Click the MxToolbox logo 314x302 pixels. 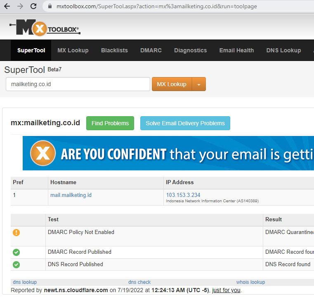click(45, 28)
